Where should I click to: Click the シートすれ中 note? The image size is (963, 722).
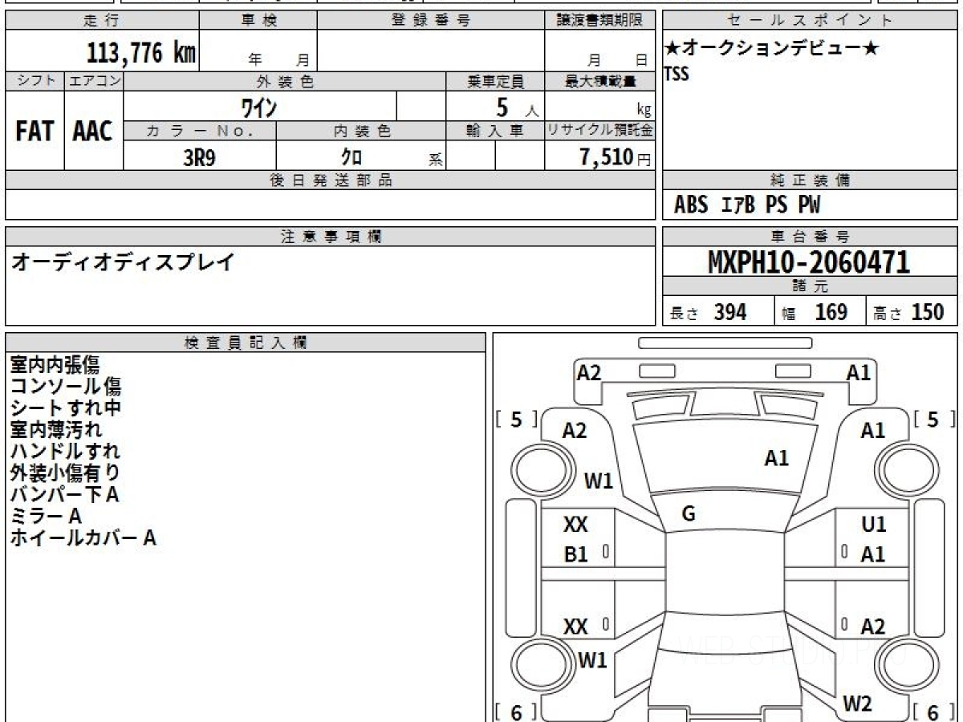pos(66,408)
